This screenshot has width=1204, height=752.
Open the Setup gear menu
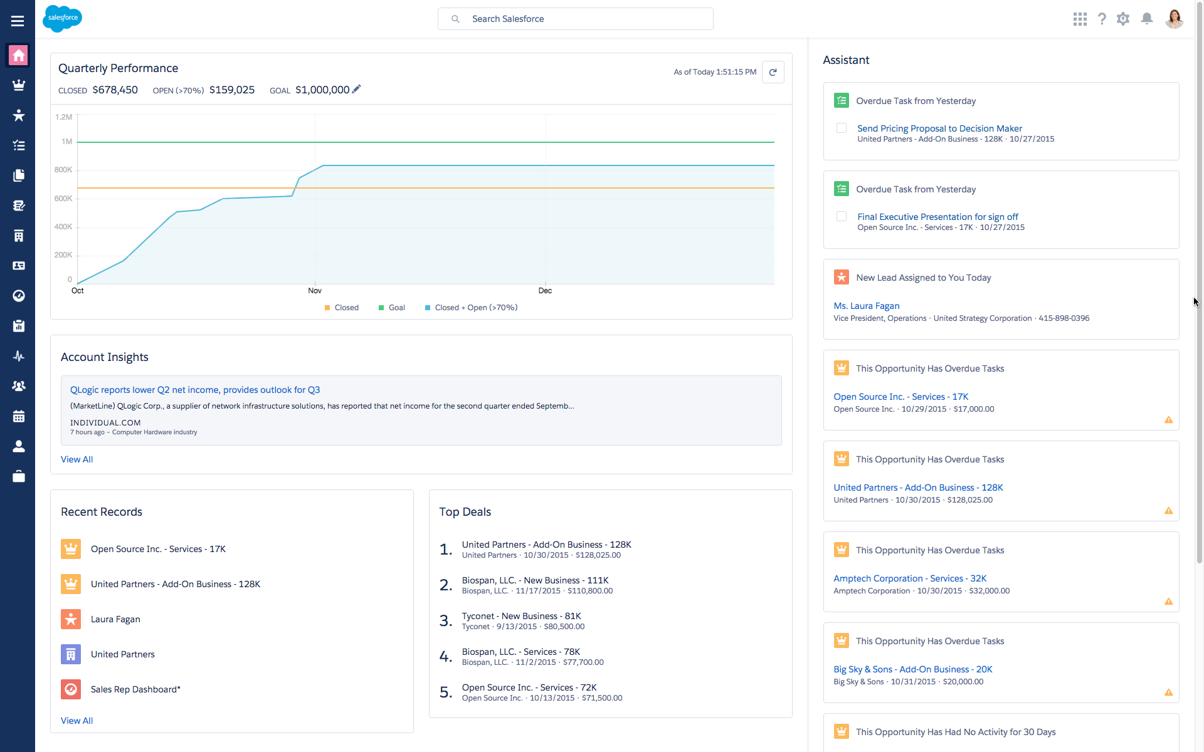pyautogui.click(x=1122, y=19)
